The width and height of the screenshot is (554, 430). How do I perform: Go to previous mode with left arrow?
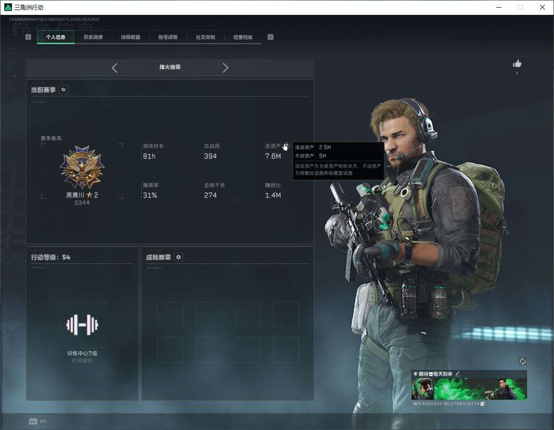coord(114,68)
